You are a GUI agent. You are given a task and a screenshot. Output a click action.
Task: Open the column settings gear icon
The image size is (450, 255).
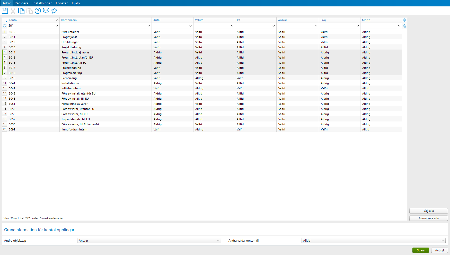point(405,20)
